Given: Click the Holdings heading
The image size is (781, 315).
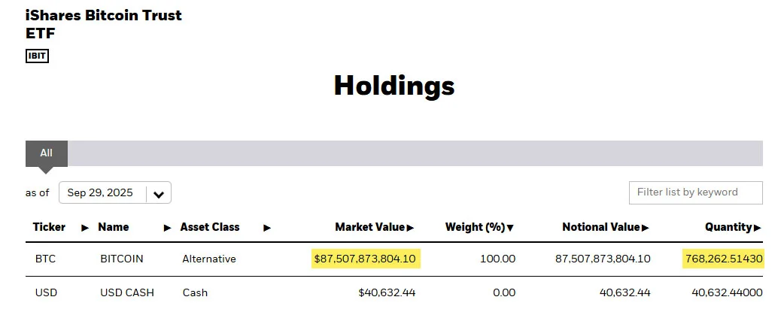Looking at the screenshot, I should click(x=394, y=86).
